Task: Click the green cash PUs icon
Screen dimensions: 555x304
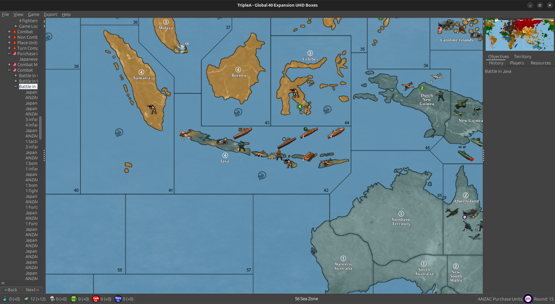Action: [x=26, y=299]
